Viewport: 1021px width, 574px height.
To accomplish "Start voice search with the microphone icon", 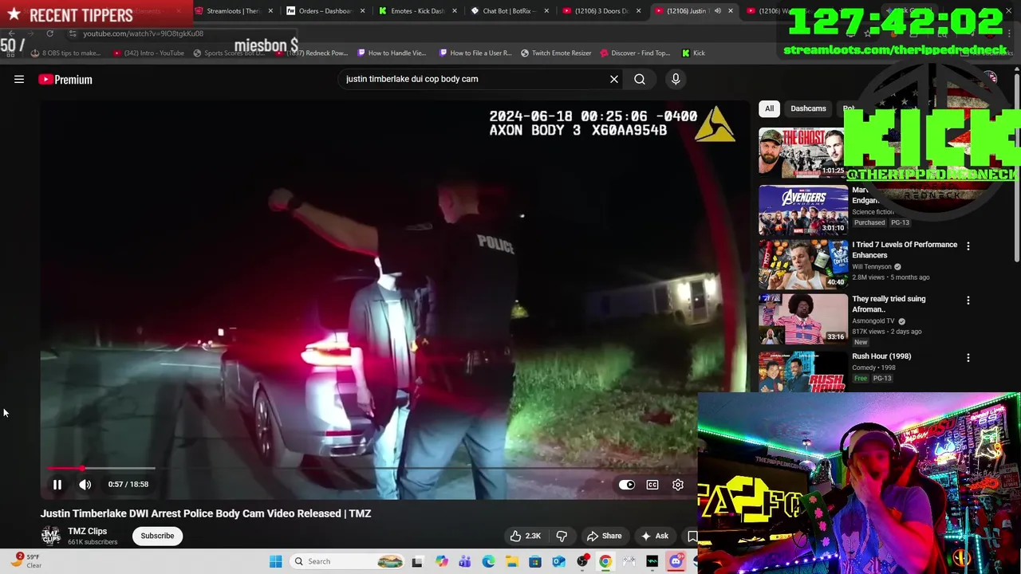I will pos(676,79).
